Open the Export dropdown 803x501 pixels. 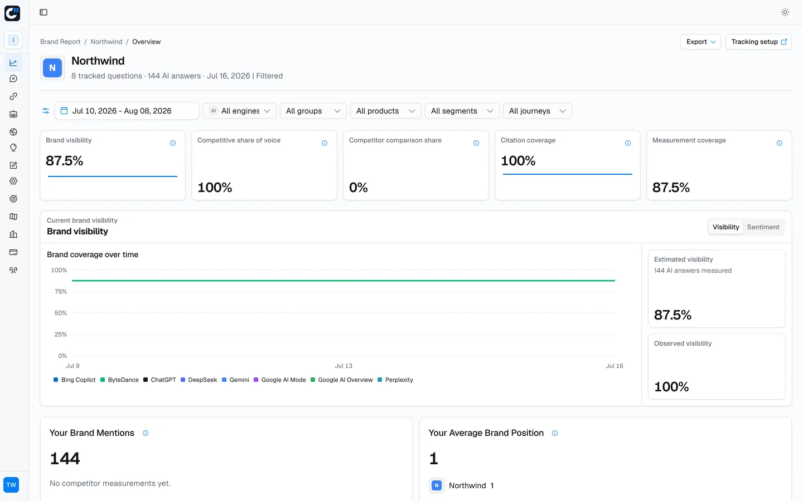pos(700,42)
